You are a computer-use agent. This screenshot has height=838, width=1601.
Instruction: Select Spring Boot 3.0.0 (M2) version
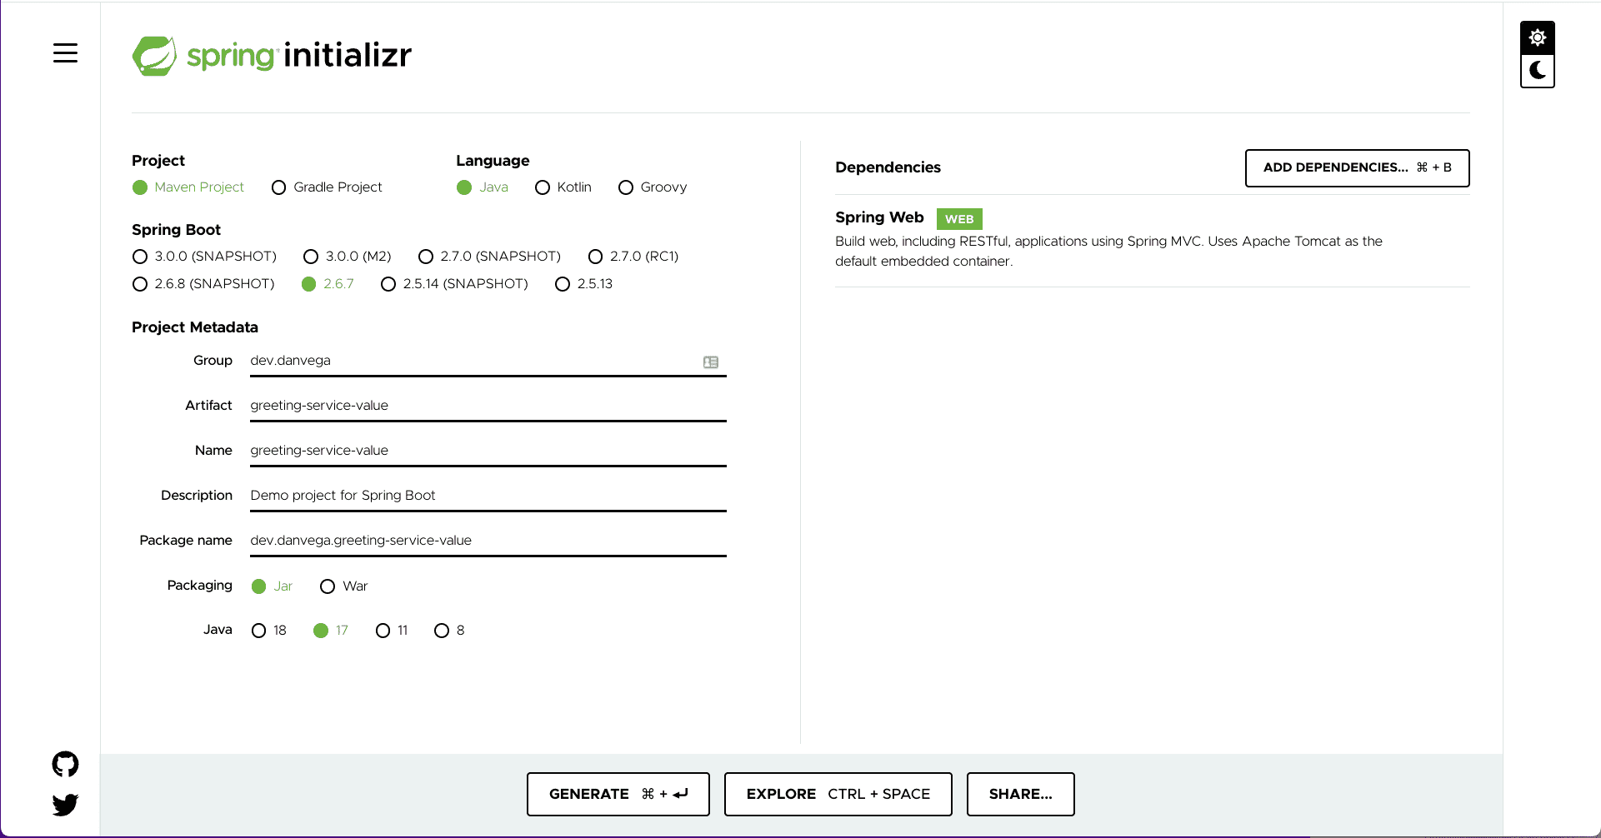[311, 257]
